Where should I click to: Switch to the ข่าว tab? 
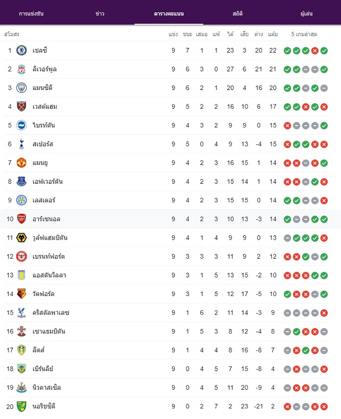(x=100, y=13)
